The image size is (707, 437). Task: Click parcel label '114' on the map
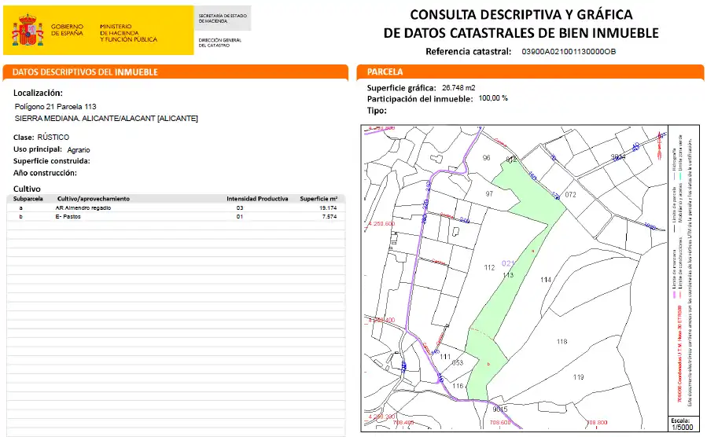click(546, 280)
